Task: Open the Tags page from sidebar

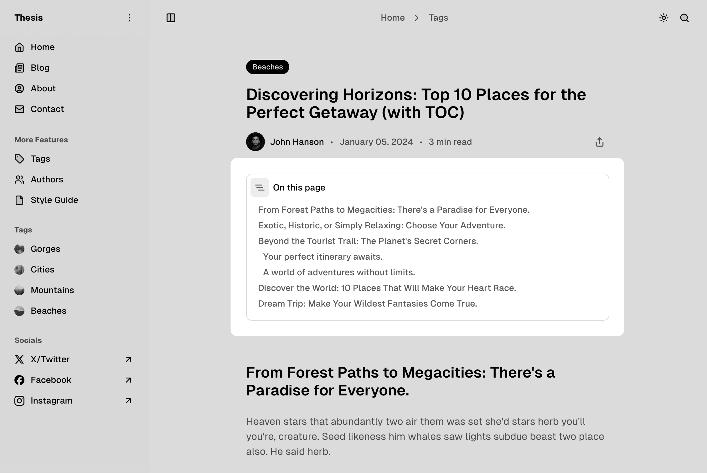Action: coord(40,159)
